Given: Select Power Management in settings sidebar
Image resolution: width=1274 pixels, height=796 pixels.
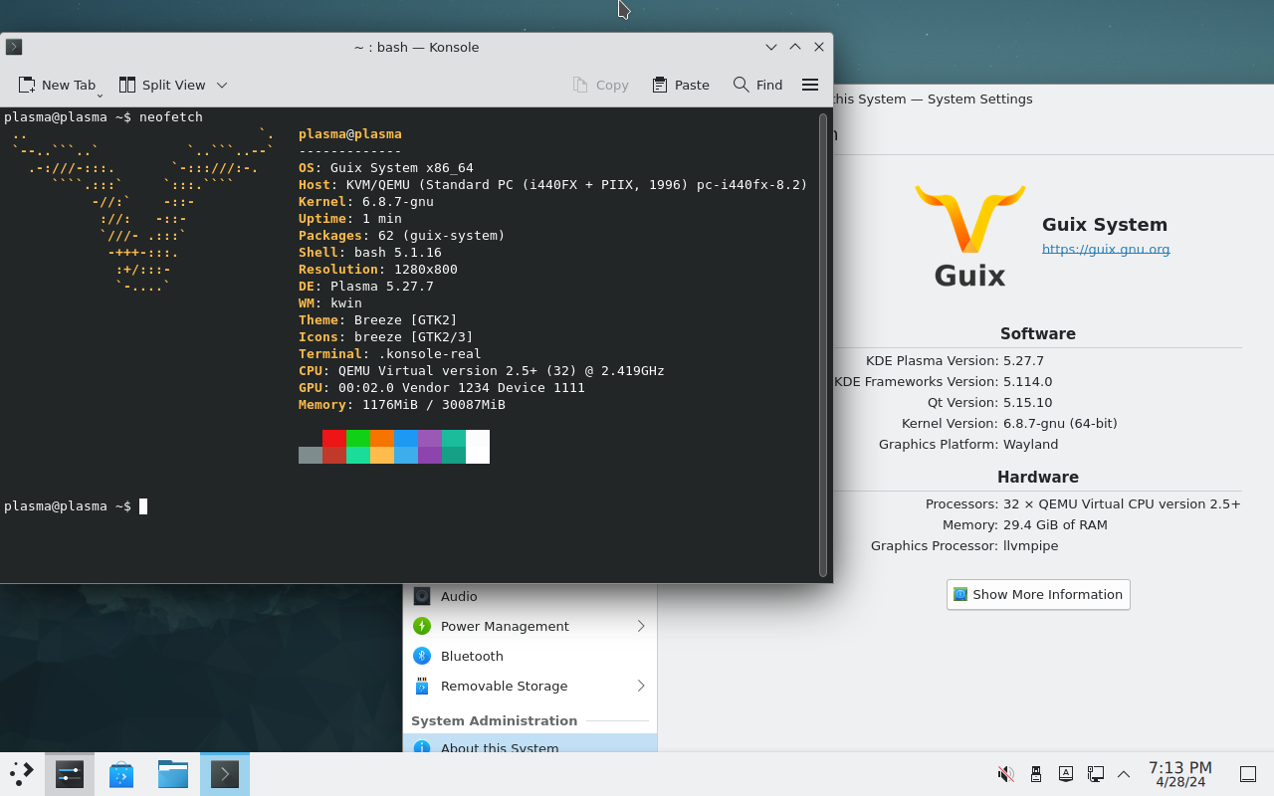Looking at the screenshot, I should coord(530,626).
